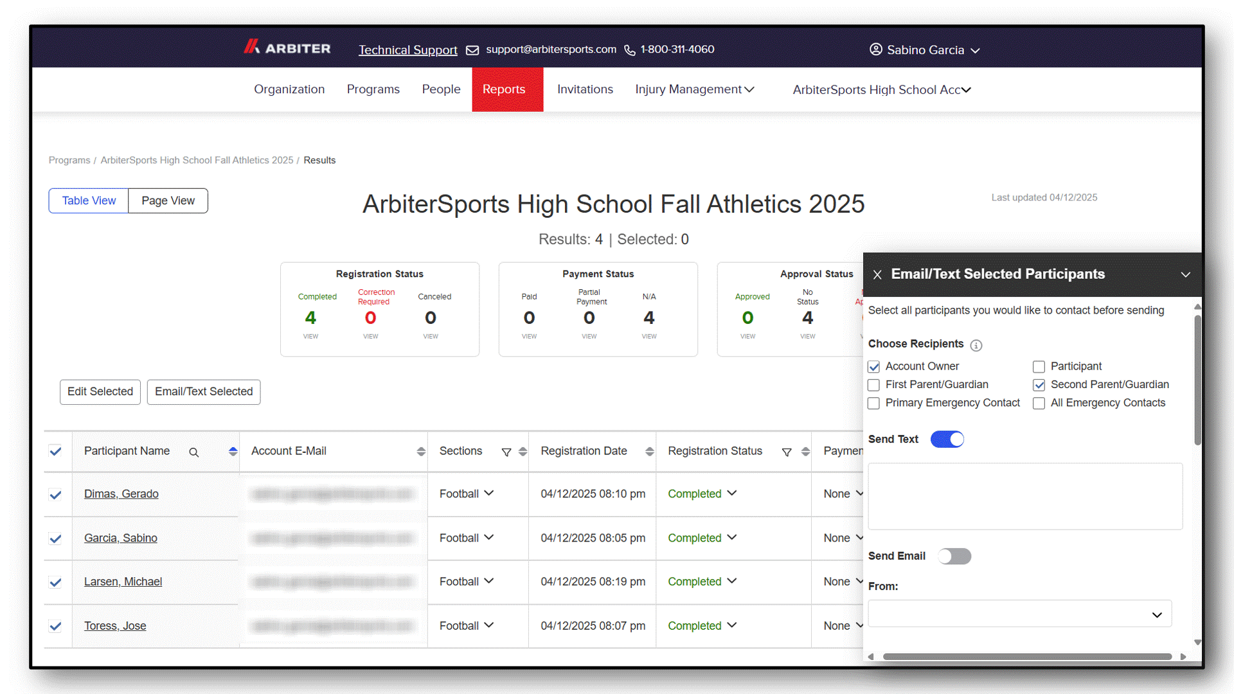The height and width of the screenshot is (694, 1234).
Task: Open participant Toress, Jose
Action: point(115,626)
